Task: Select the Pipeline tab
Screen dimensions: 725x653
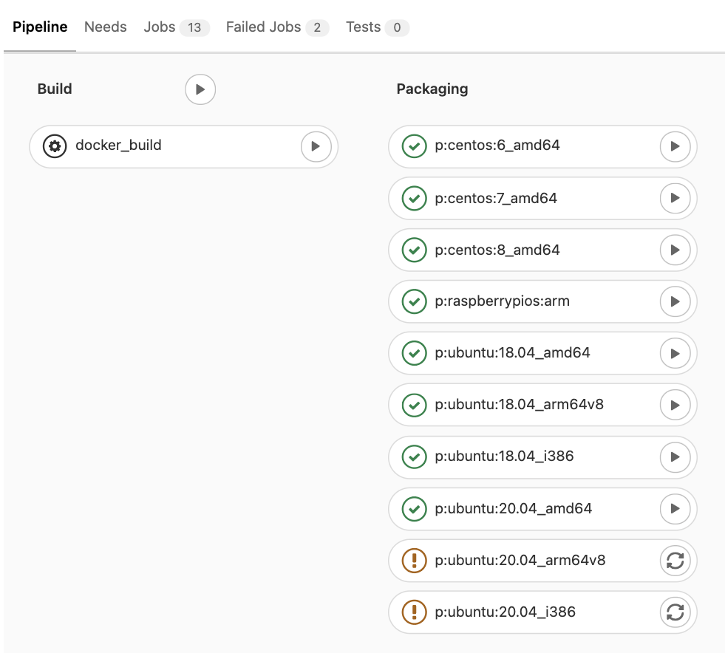Action: [x=40, y=27]
